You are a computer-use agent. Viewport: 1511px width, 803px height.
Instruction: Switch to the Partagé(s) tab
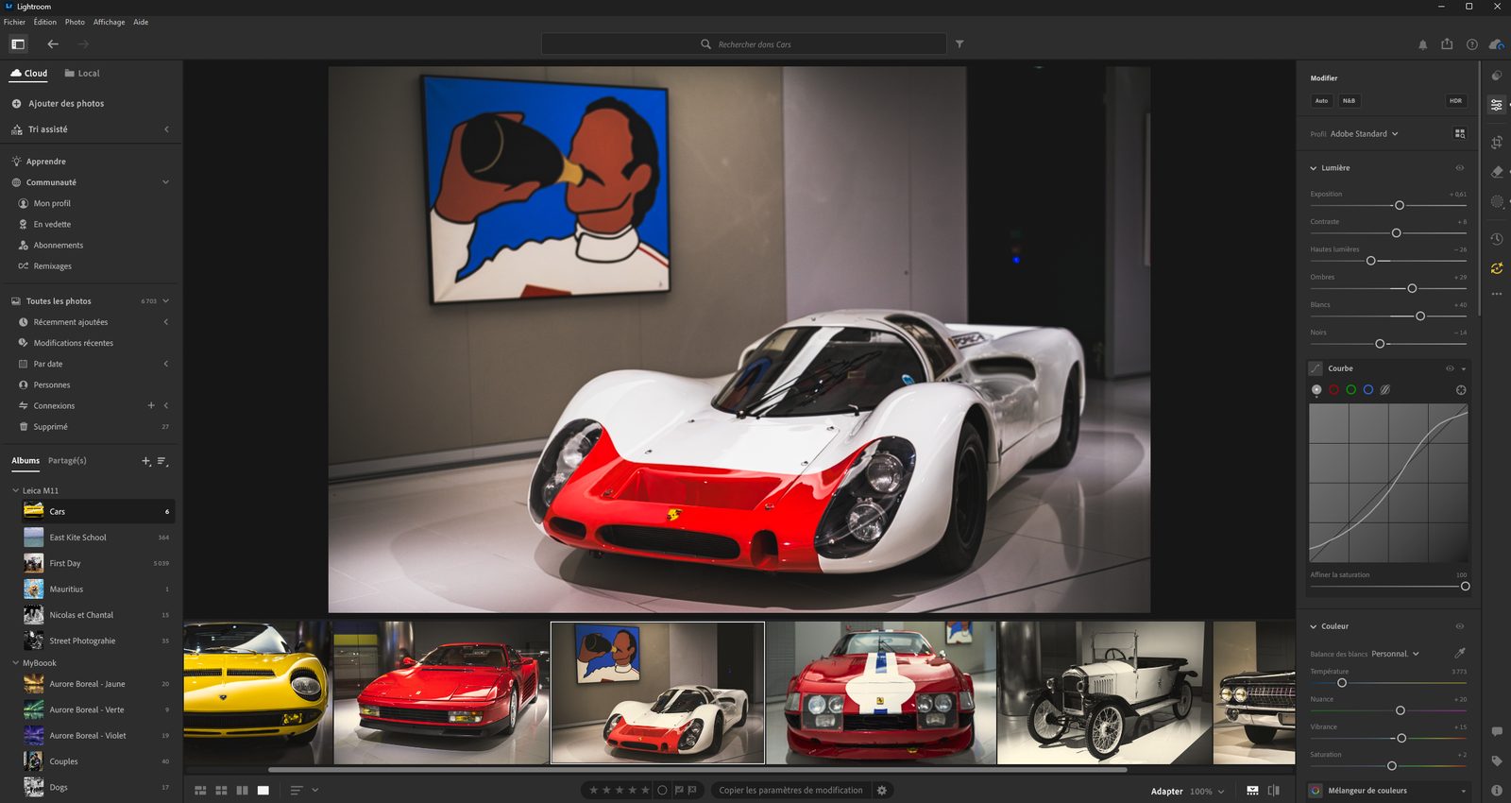coord(67,461)
